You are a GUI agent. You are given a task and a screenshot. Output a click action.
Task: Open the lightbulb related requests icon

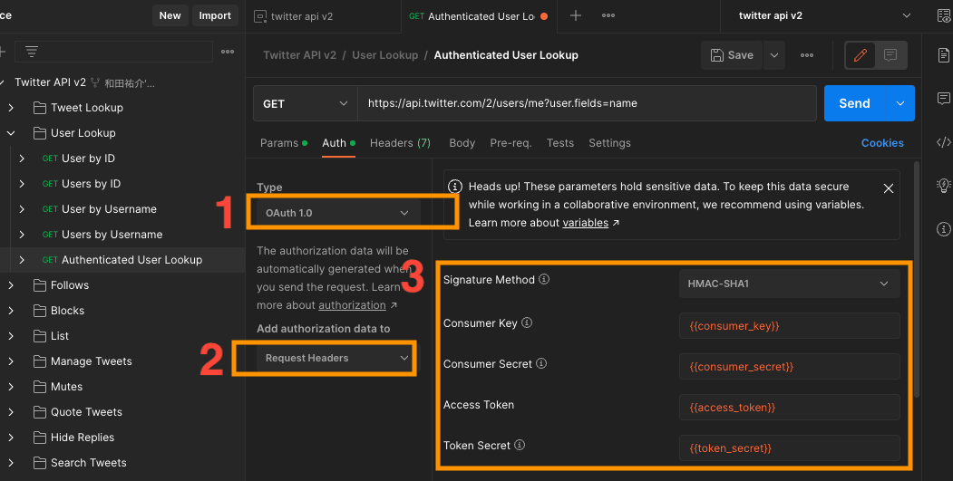pyautogui.click(x=943, y=186)
